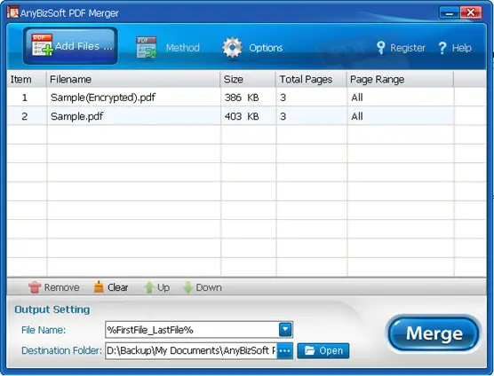
Task: Click the Add Files button
Action: (x=70, y=46)
